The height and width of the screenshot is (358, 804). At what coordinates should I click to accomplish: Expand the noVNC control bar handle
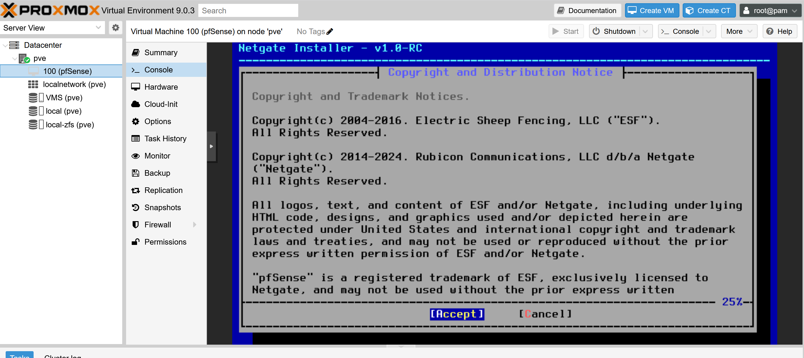211,146
